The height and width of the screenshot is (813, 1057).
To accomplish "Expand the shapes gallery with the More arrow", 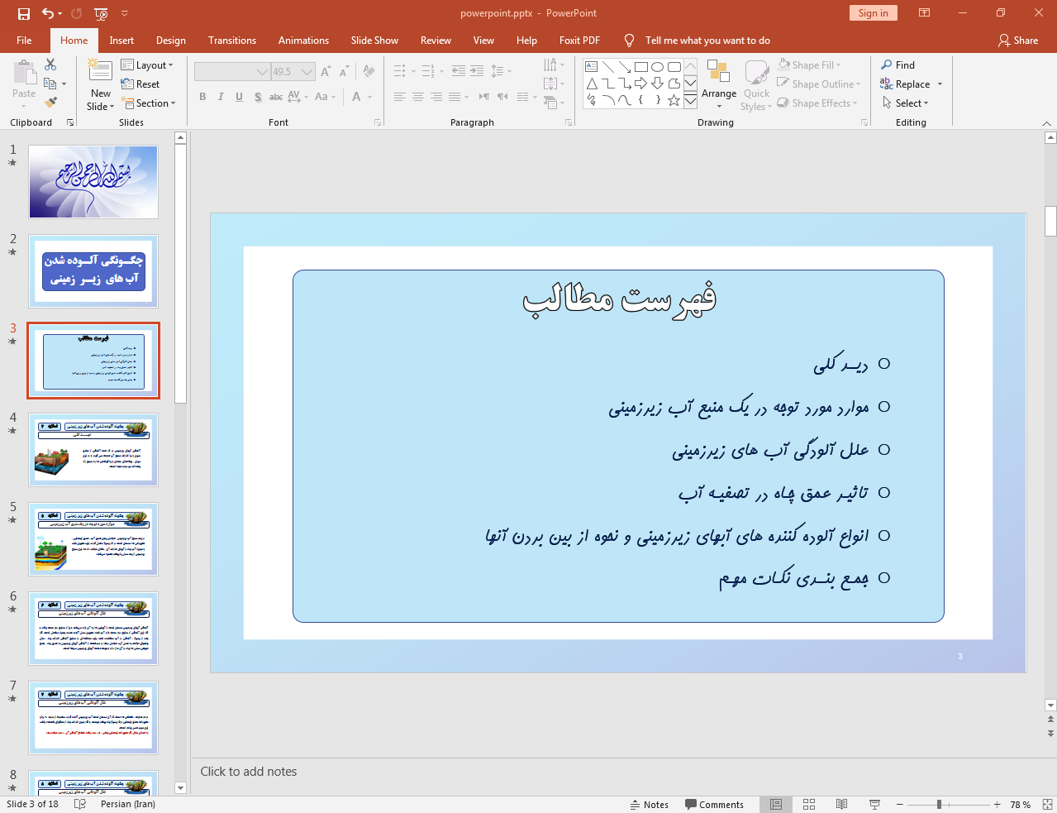I will 690,100.
